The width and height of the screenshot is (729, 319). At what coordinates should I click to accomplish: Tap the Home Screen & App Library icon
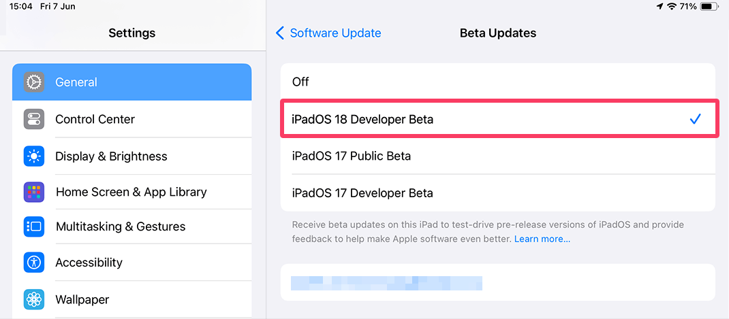coord(34,192)
